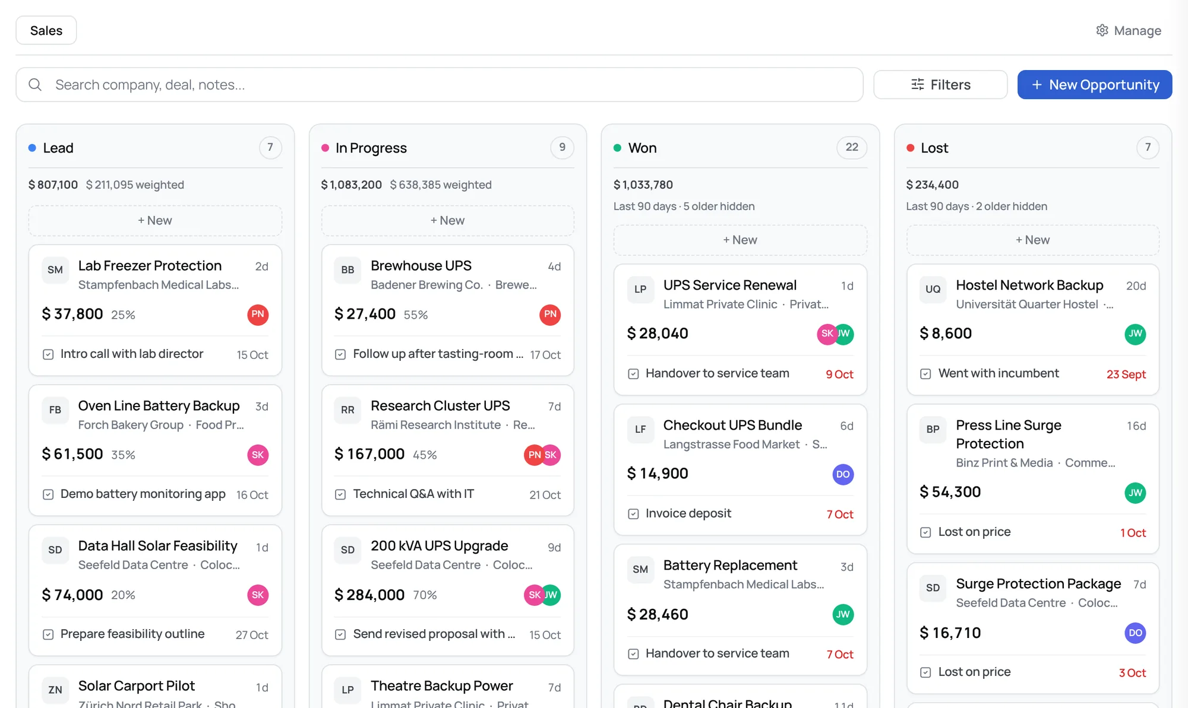Click the DO owner badge on Checkout UPS Bundle
Viewport: 1188px width, 708px height.
point(843,474)
